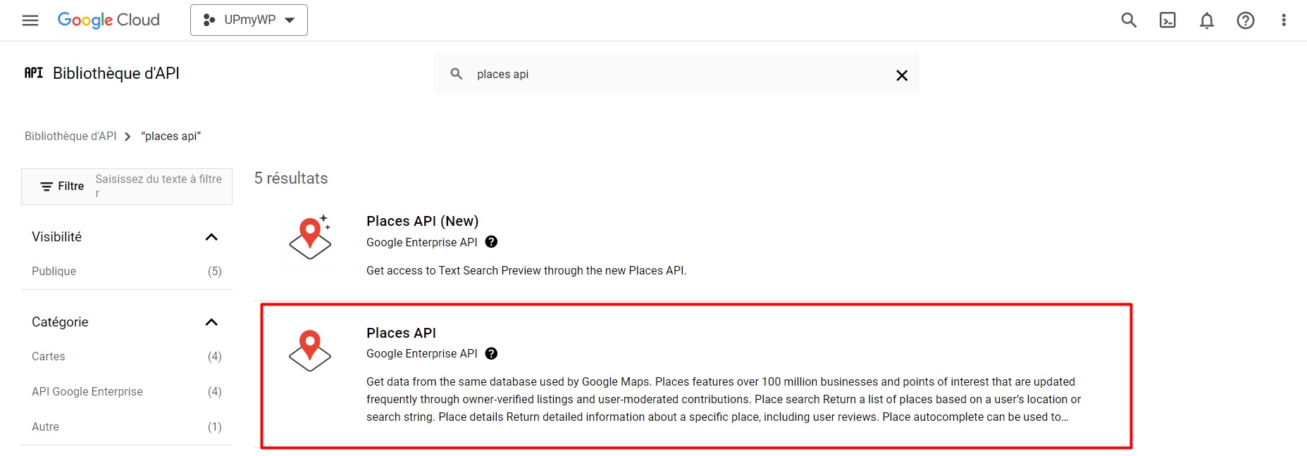Go to Bibliothèque d'API breadcrumb link
This screenshot has width=1307, height=456.
[70, 136]
